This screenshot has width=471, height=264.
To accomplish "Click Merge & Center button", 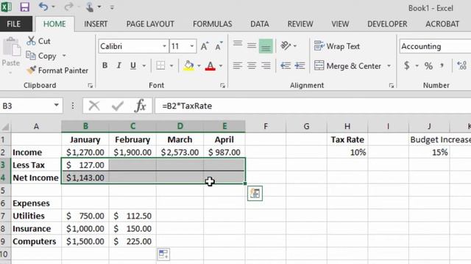I will 348,66.
